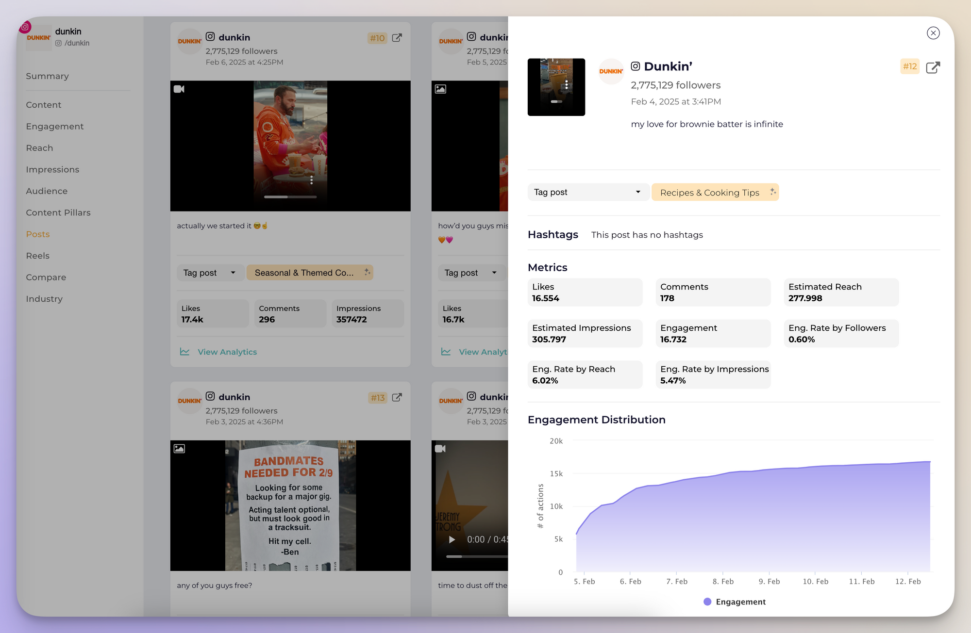Click image icon on Bandmates Needed post
This screenshot has width=971, height=633.
[179, 449]
